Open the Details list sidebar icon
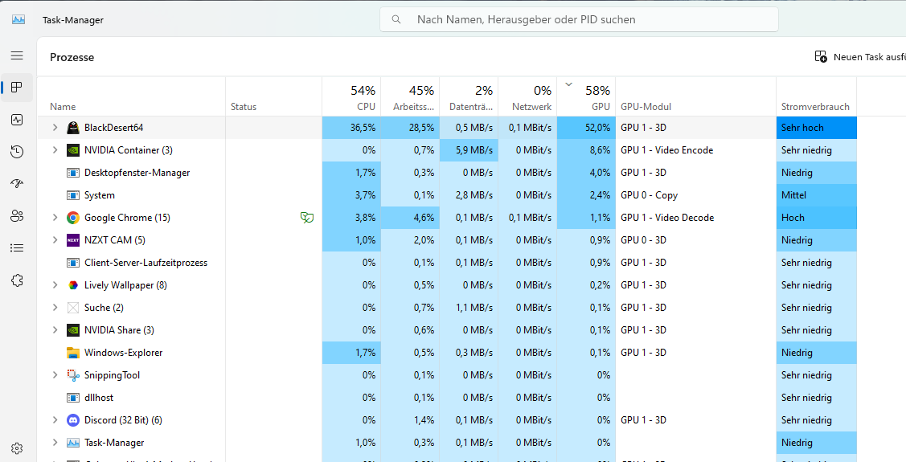 [17, 247]
